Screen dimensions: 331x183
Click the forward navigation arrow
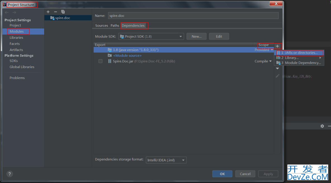click(14, 13)
